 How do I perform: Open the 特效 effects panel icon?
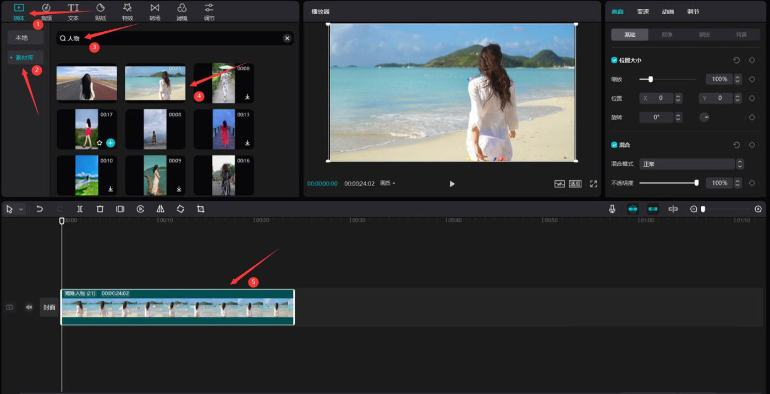click(128, 12)
